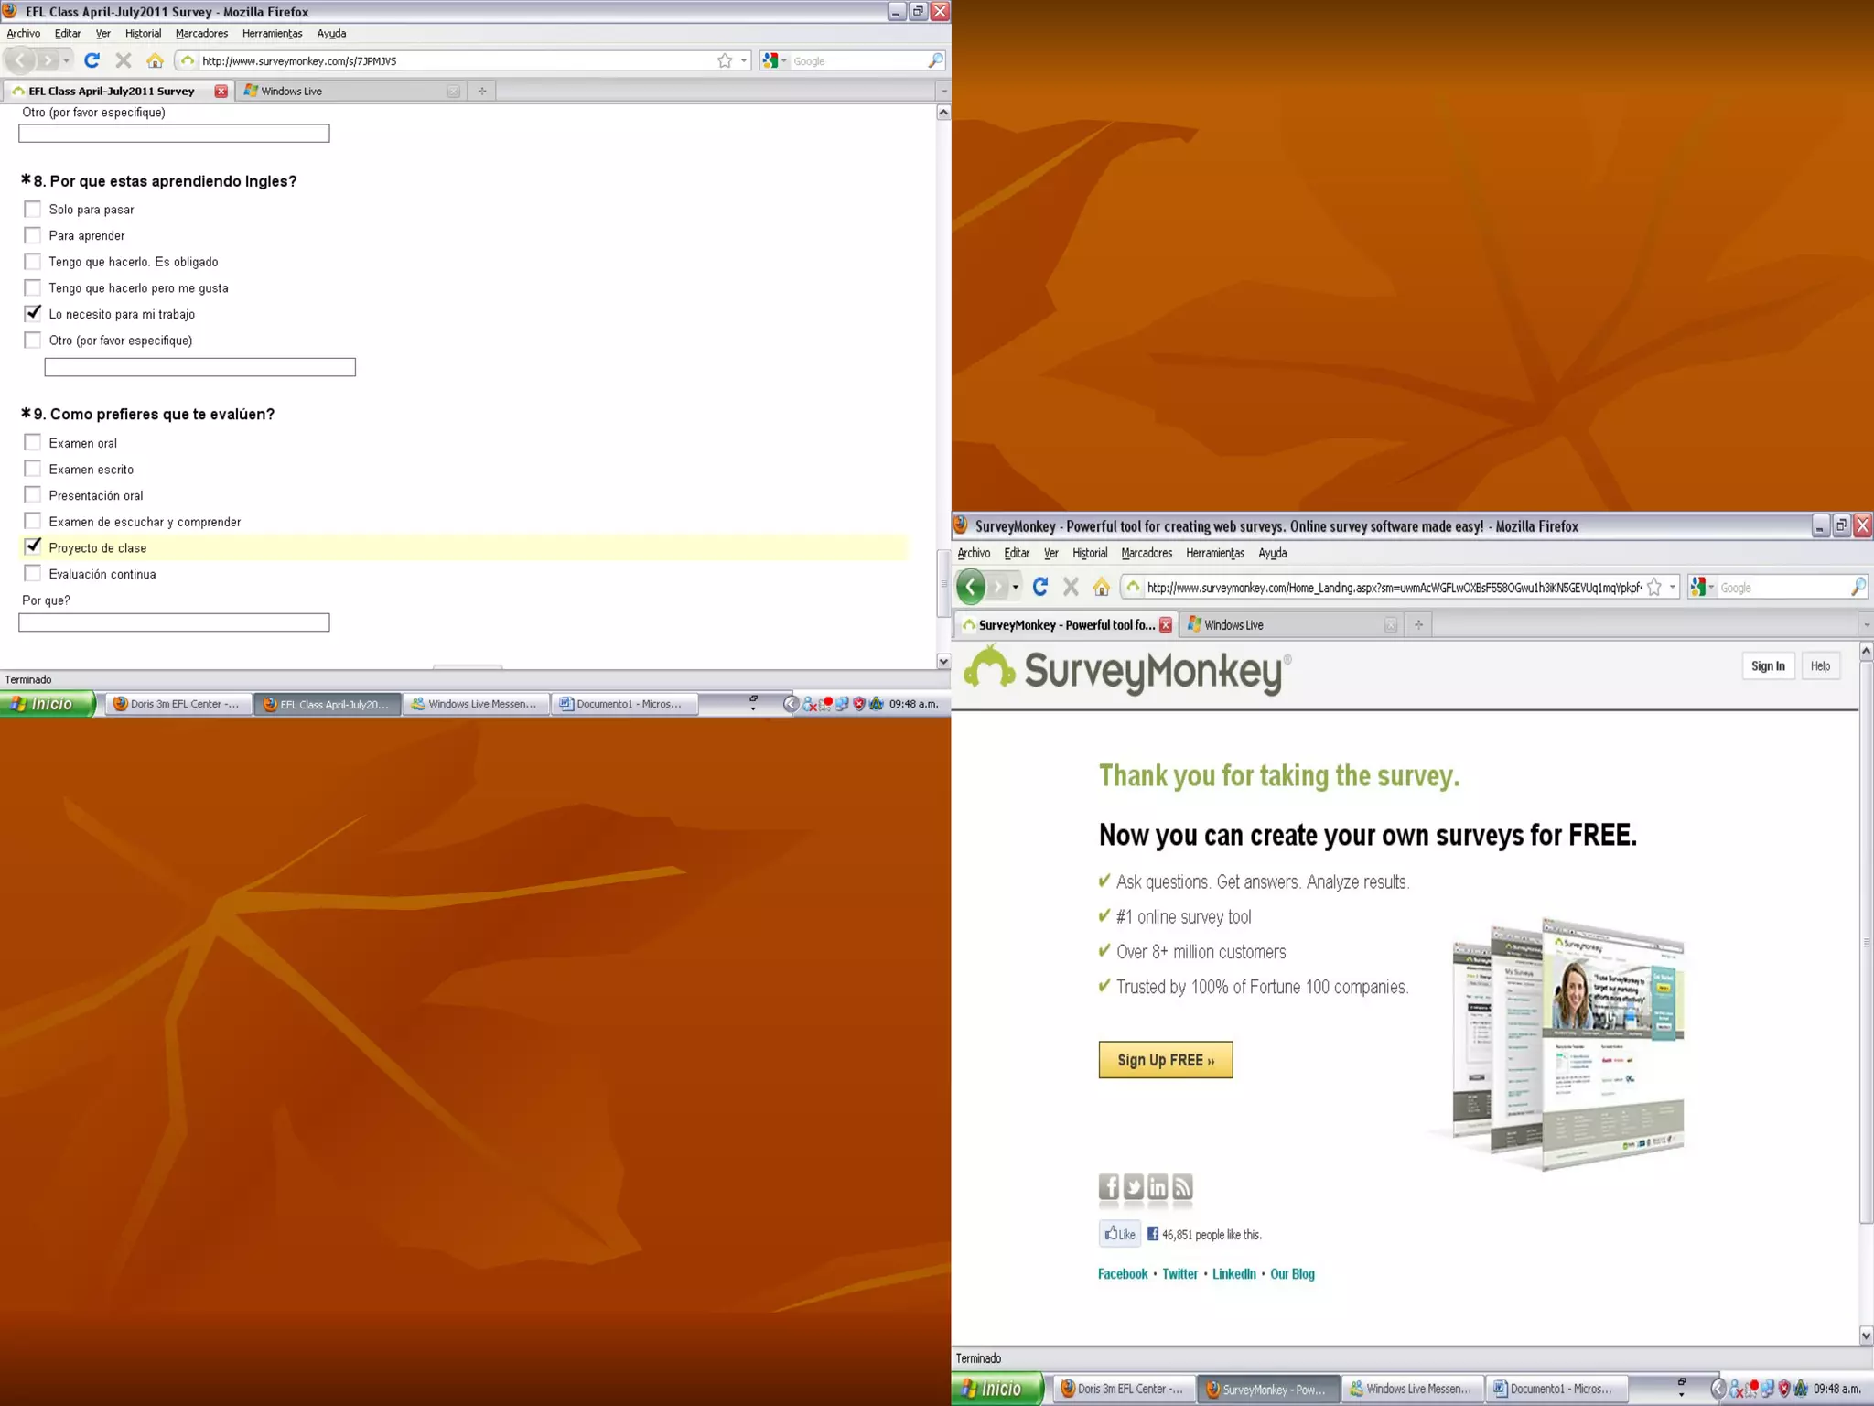Click bookmark star in surveymonkey.com/s/7JPMJVS address bar
This screenshot has height=1406, width=1874.
click(x=725, y=60)
